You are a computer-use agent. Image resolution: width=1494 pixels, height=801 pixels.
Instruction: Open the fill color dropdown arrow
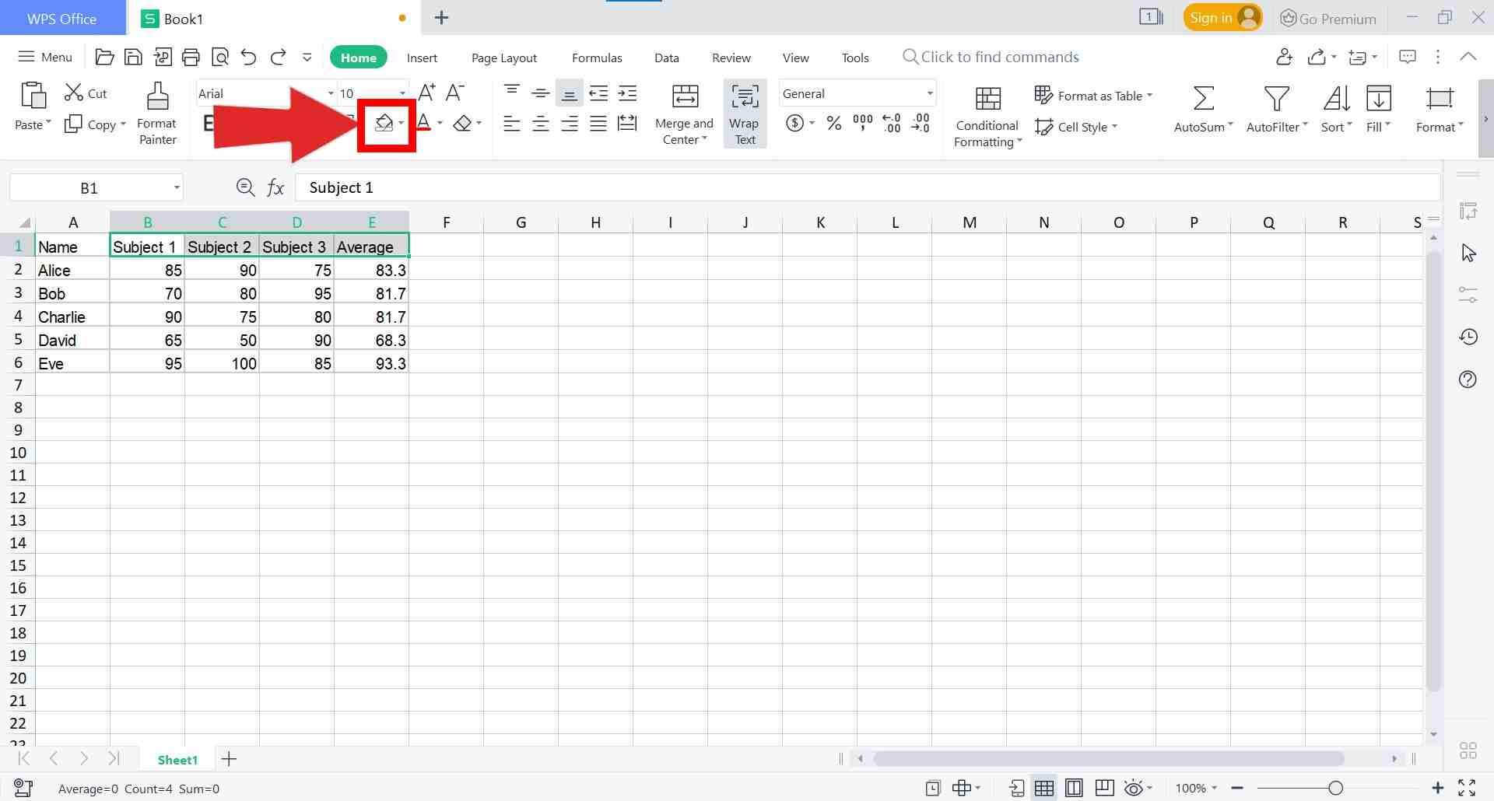point(402,123)
